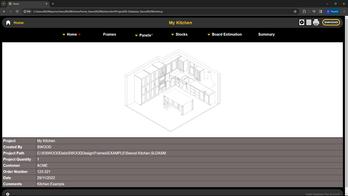Open settings gear in report header
The image size is (348, 196).
click(x=302, y=22)
